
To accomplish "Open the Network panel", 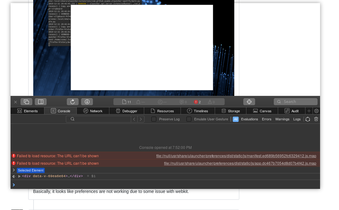I will tap(93, 111).
